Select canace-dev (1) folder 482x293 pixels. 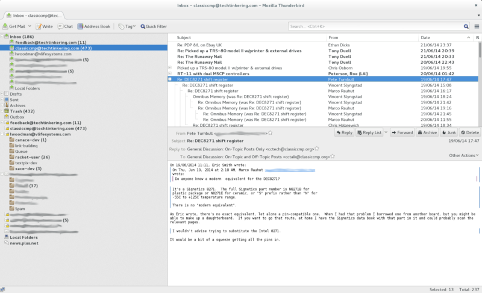tap(31, 140)
